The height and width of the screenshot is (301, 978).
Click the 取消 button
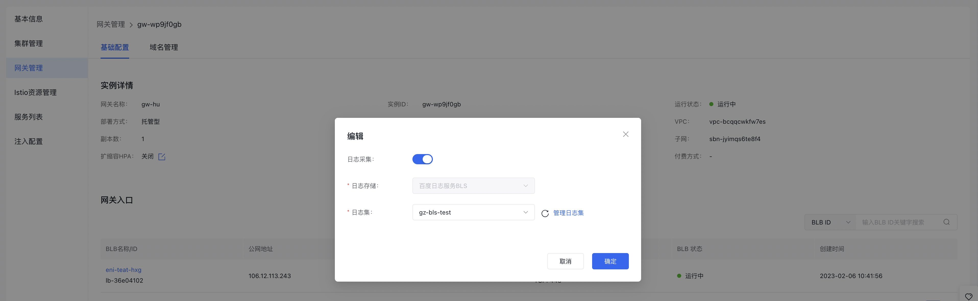pyautogui.click(x=565, y=261)
